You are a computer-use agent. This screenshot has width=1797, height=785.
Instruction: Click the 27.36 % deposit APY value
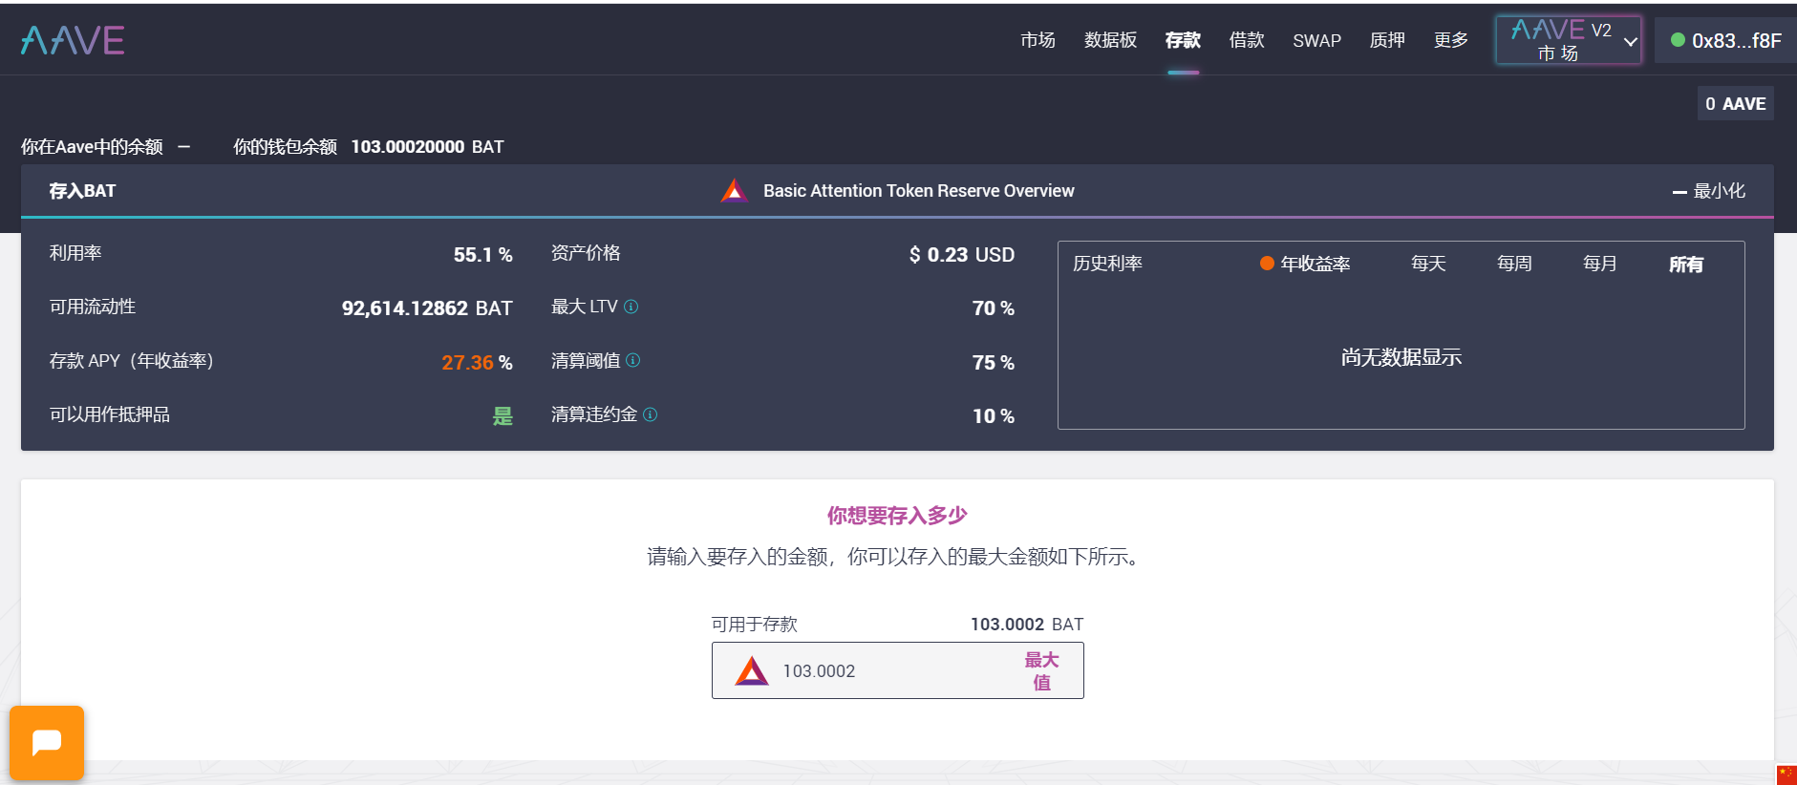477,363
